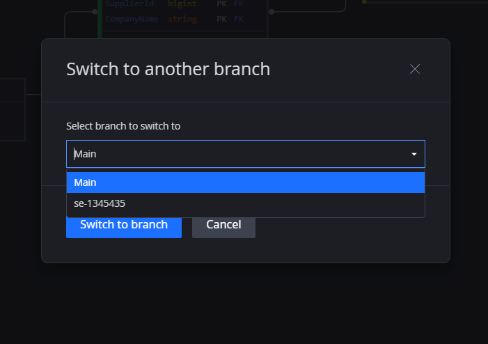This screenshot has width=488, height=344.
Task: Select the SupplierId column name
Action: pos(129,3)
